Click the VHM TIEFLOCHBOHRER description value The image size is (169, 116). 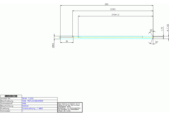tap(33, 101)
